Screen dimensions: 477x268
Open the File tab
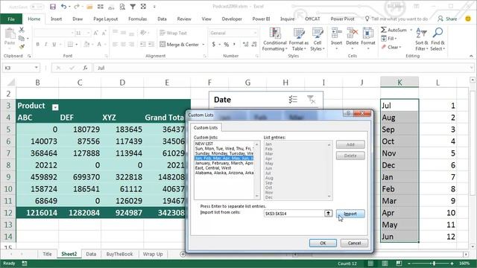[x=11, y=19]
